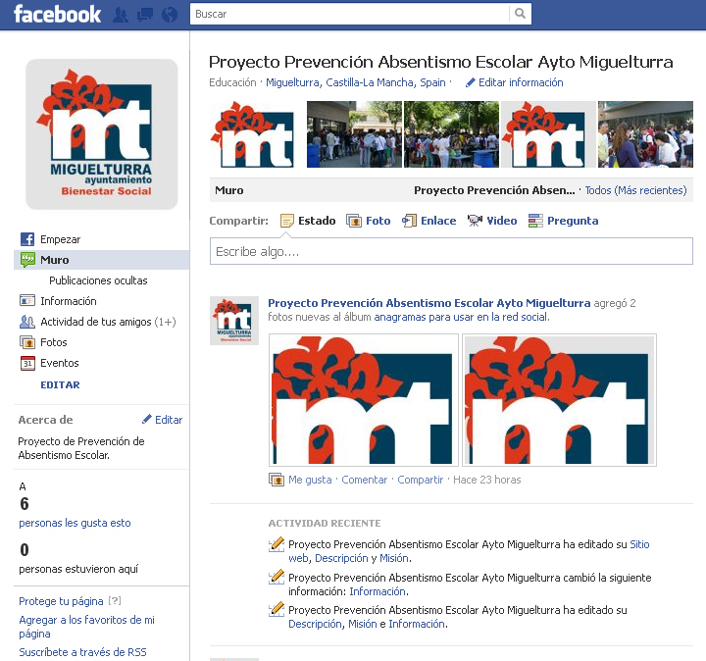Click Comentar on the photo post
The image size is (706, 661).
click(364, 480)
